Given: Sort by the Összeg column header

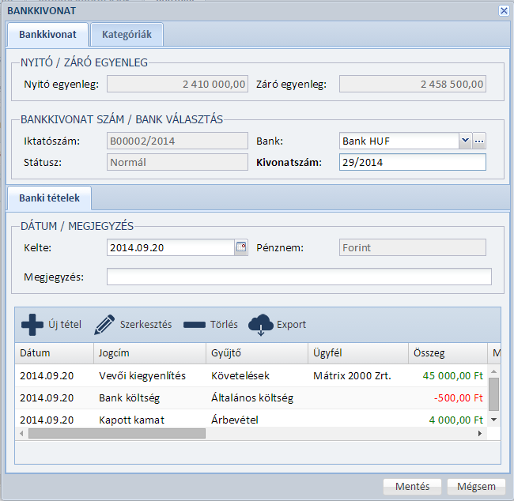Looking at the screenshot, I should point(431,352).
